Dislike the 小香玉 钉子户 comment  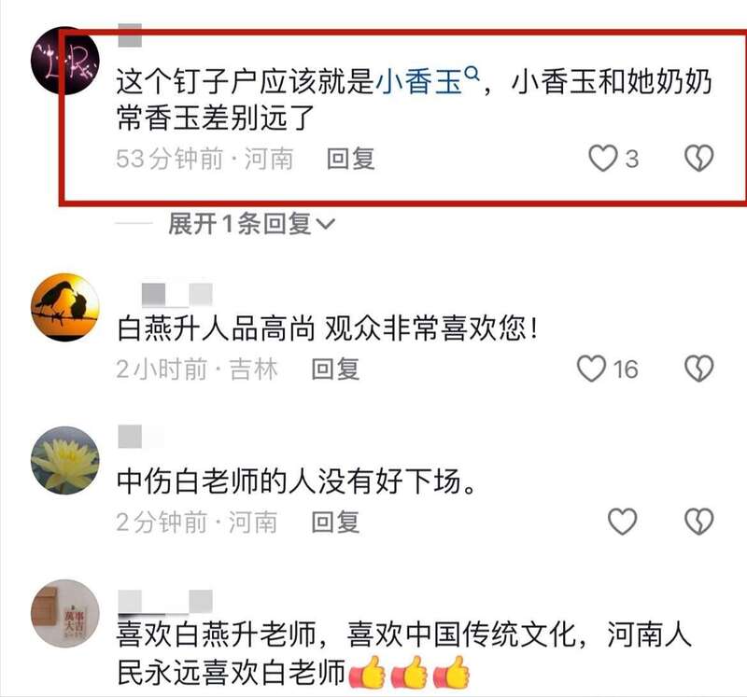pyautogui.click(x=698, y=158)
